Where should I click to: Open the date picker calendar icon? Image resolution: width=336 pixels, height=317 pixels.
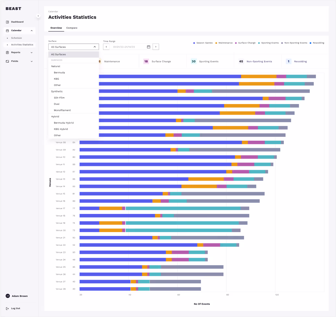click(148, 47)
